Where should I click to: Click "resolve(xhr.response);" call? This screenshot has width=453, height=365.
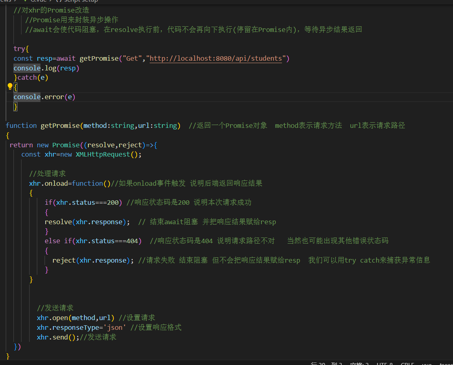pos(87,222)
